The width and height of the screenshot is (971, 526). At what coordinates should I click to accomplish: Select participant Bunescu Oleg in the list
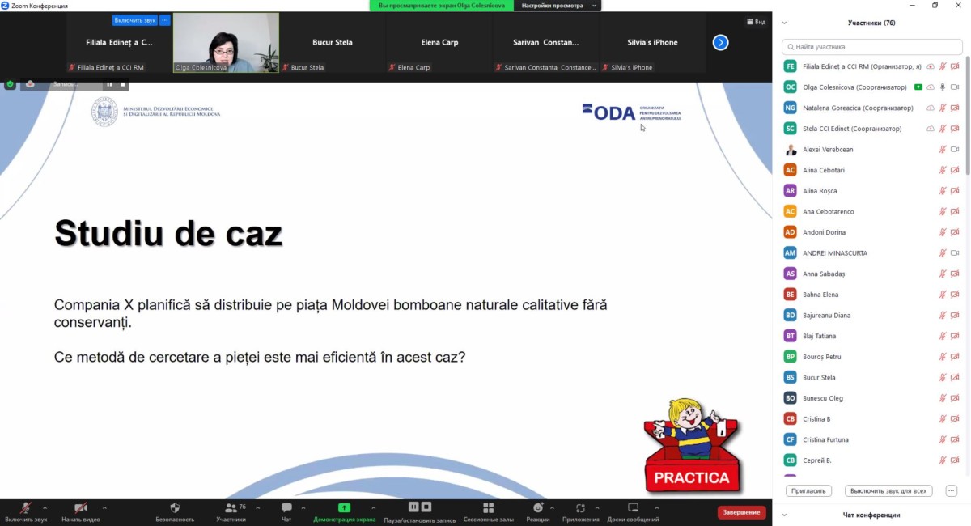[x=871, y=398]
